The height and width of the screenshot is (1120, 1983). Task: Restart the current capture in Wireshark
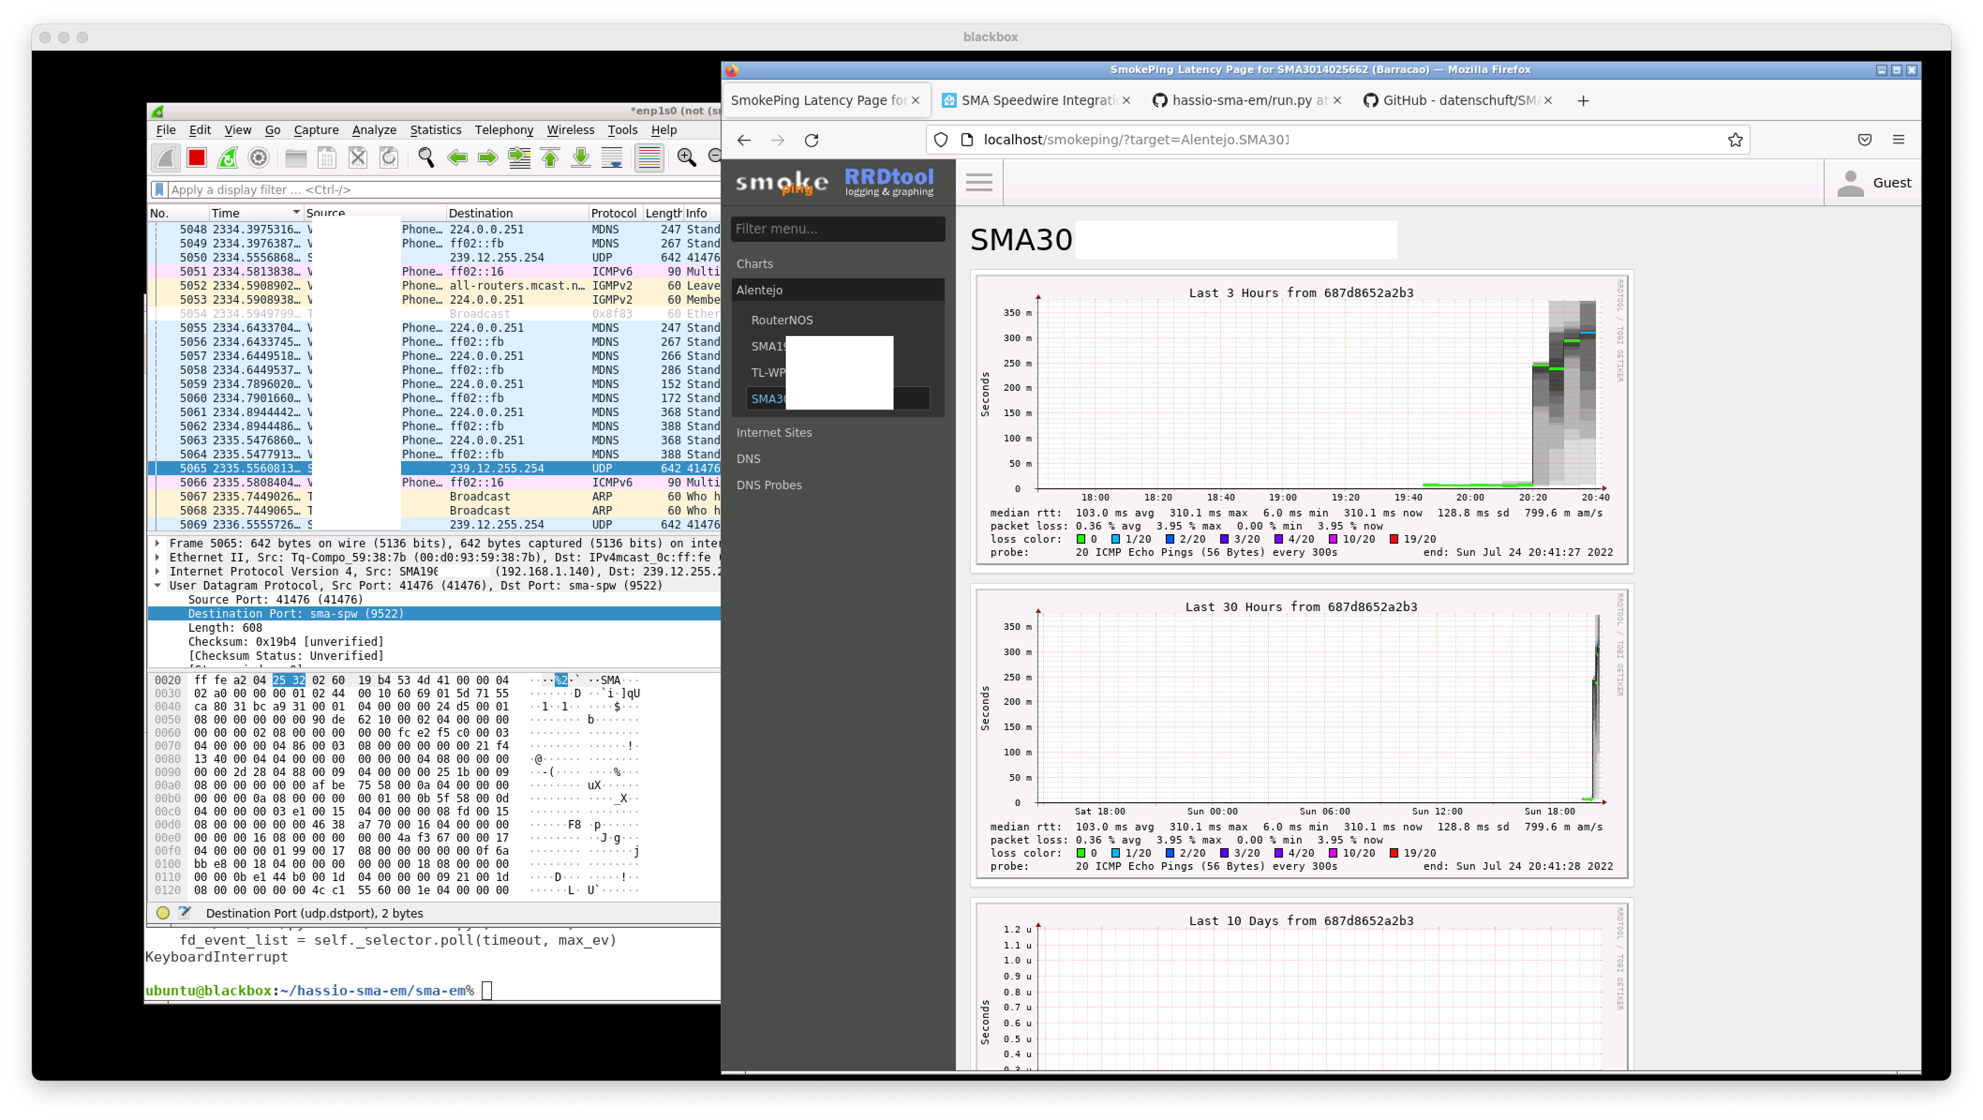point(228,158)
